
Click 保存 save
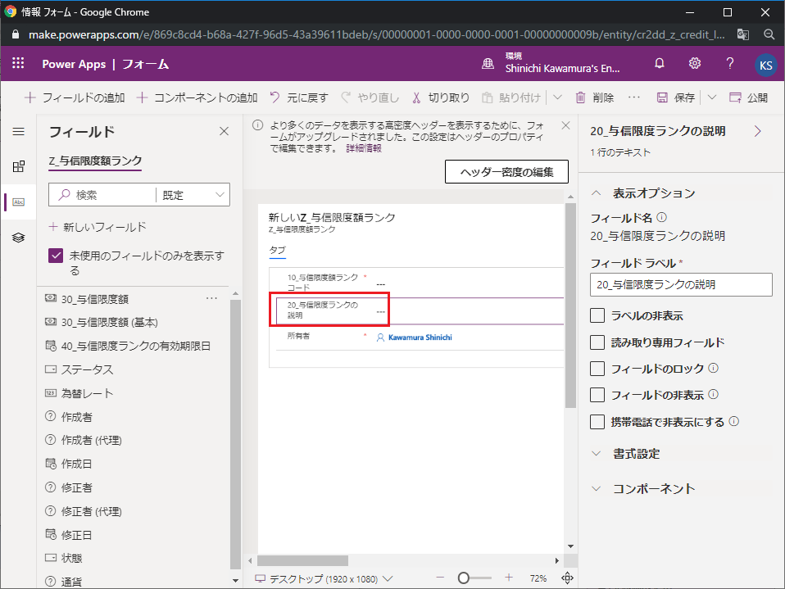(676, 97)
